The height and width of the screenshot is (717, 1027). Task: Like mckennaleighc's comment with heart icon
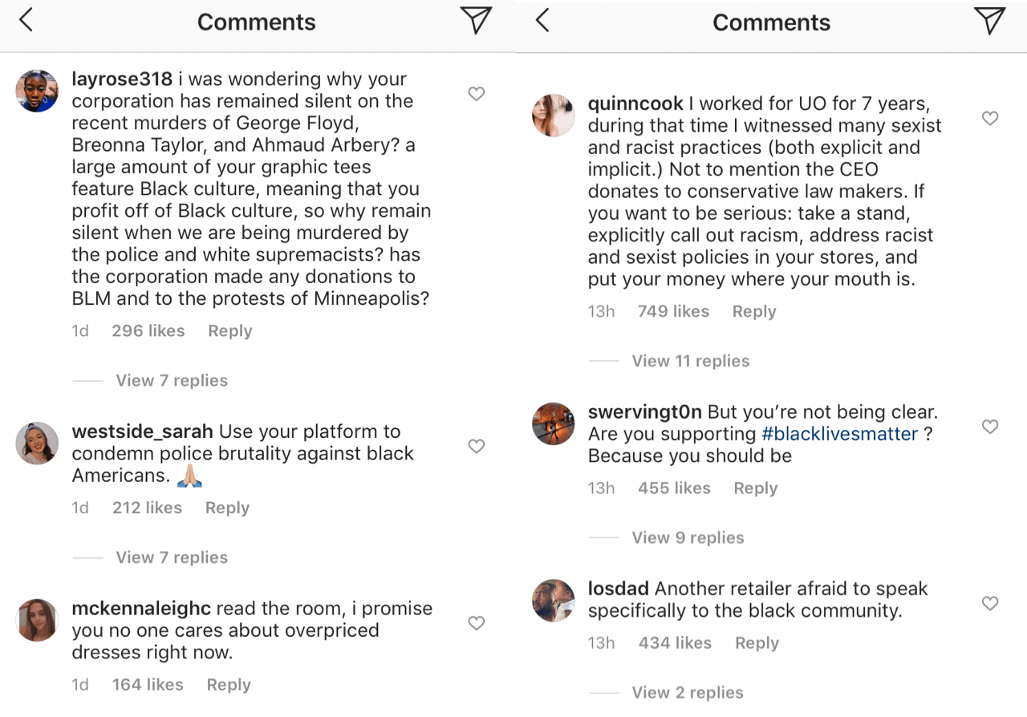point(476,623)
